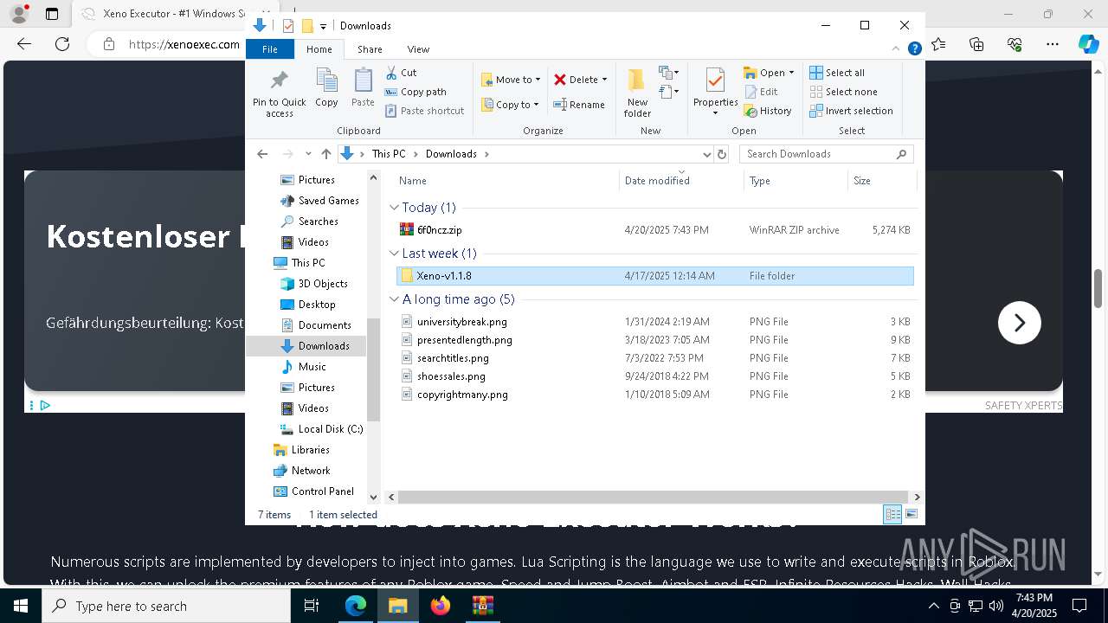The width and height of the screenshot is (1108, 623).
Task: Click Microsoft Edge taskbar icon
Action: coord(356,606)
